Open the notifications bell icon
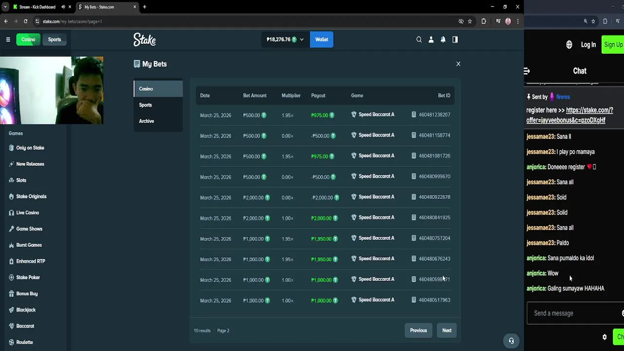The width and height of the screenshot is (624, 351). point(443,39)
